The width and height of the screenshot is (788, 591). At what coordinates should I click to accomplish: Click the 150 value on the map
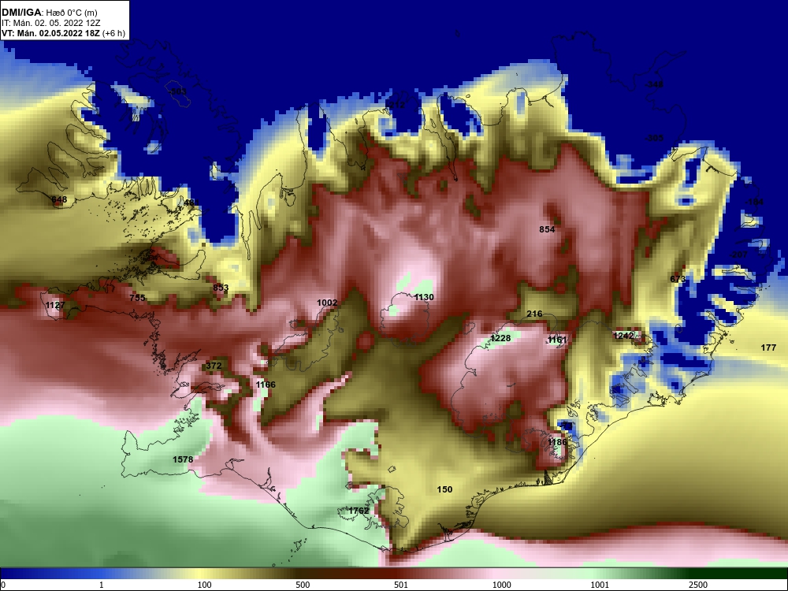[444, 489]
